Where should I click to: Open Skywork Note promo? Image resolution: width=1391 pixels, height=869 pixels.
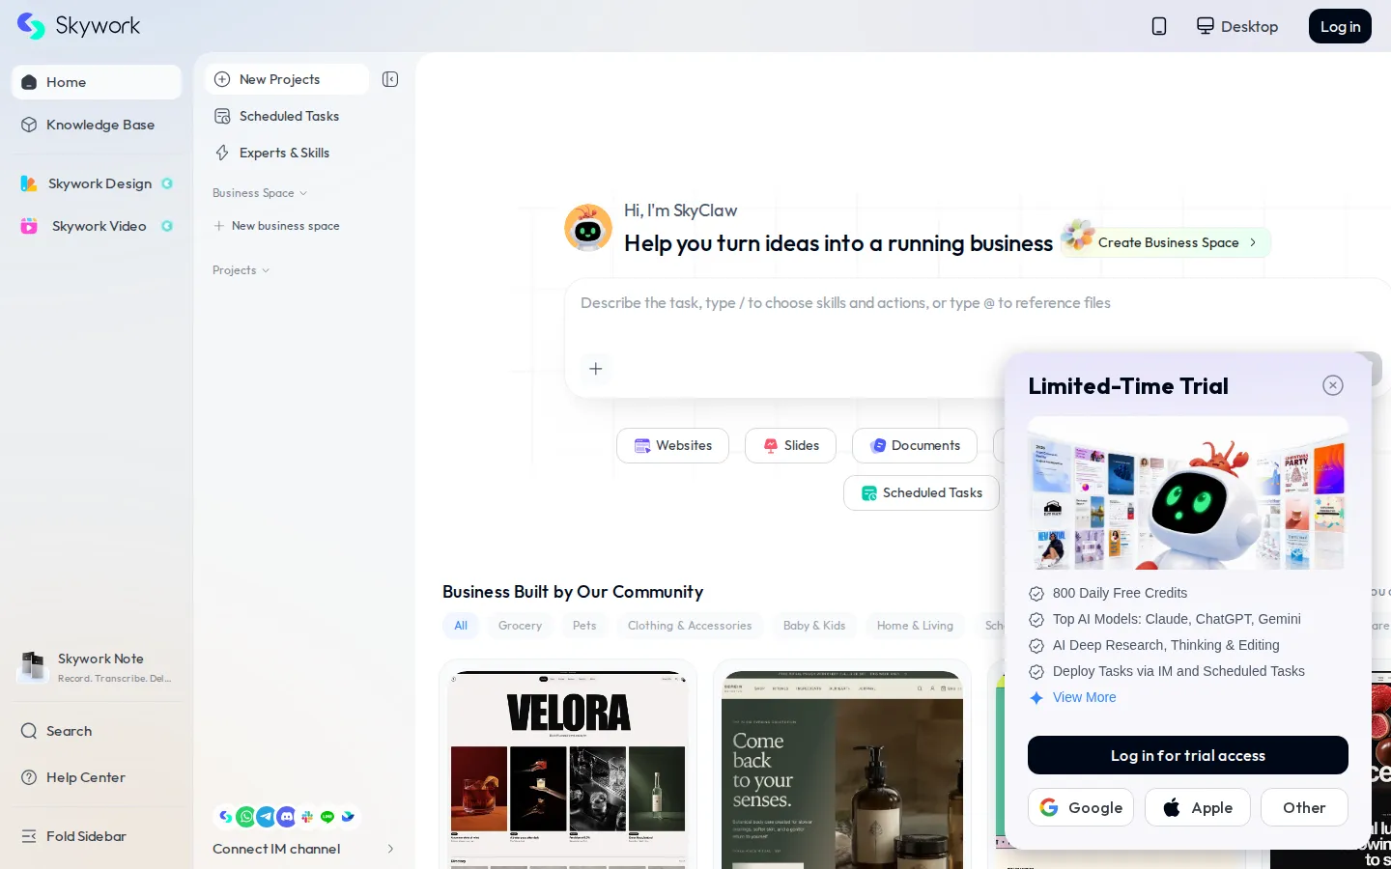[x=97, y=667]
